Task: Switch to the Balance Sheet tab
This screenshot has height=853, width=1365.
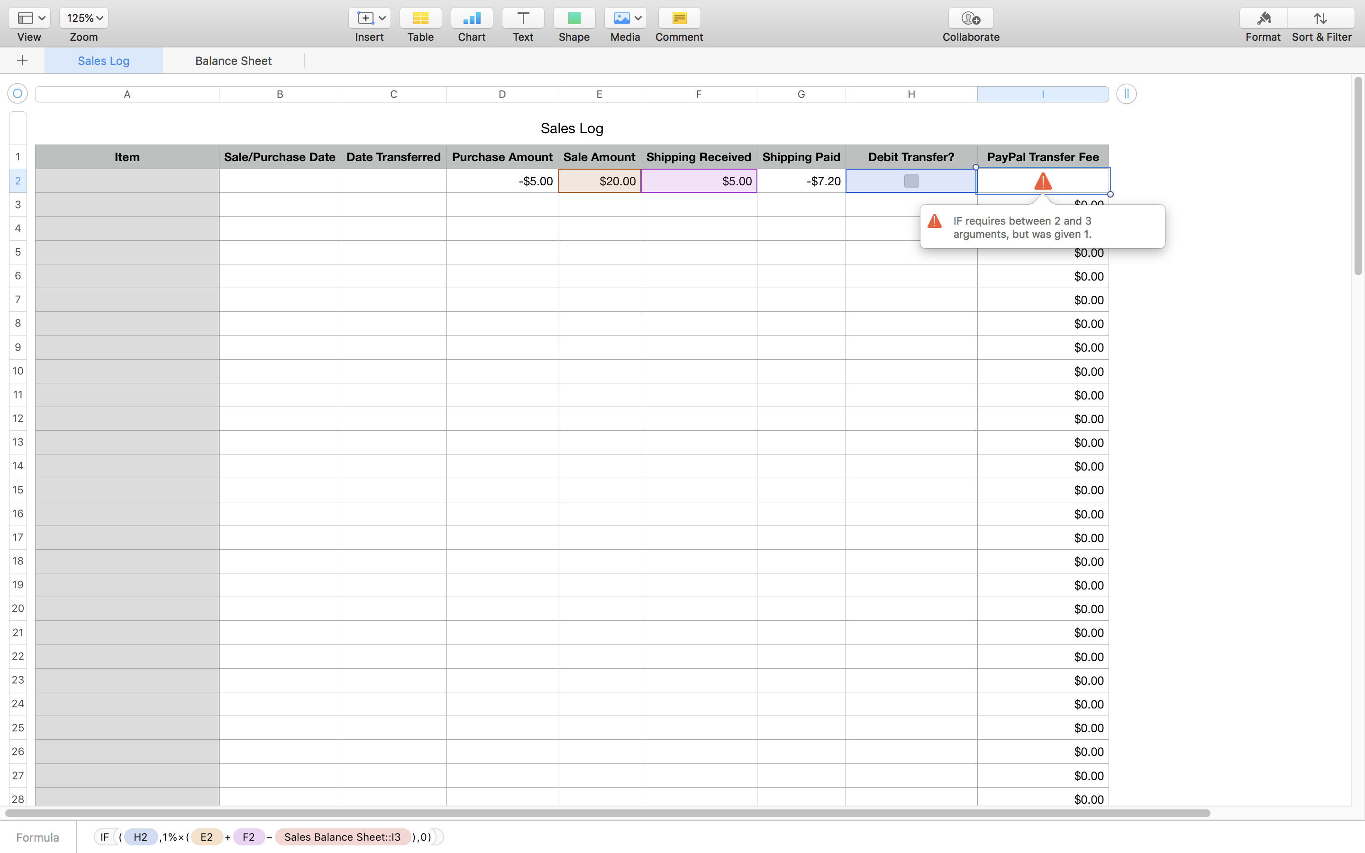Action: (233, 61)
